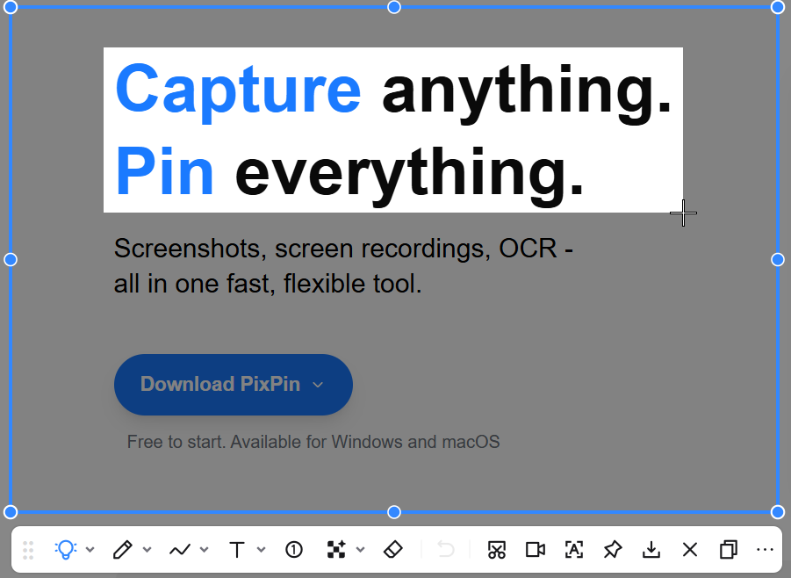This screenshot has width=791, height=578.
Task: Select the numbered step marker tool
Action: [x=294, y=549]
